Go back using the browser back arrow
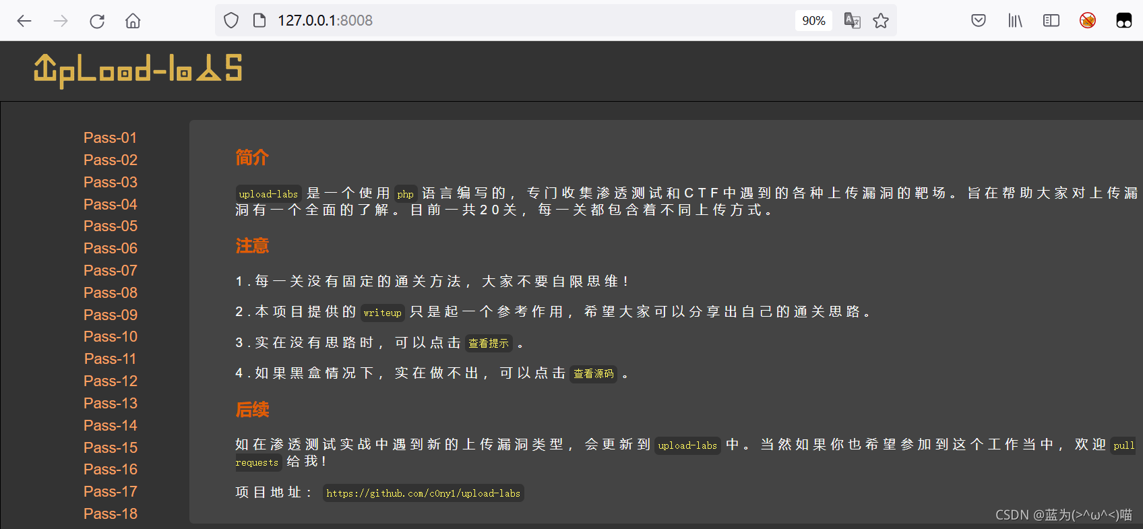1143x529 pixels. click(24, 21)
